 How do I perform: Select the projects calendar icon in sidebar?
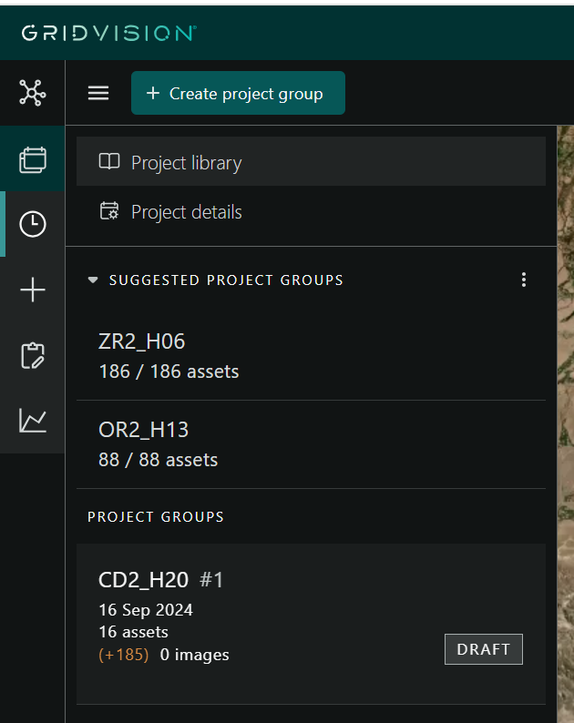[32, 159]
